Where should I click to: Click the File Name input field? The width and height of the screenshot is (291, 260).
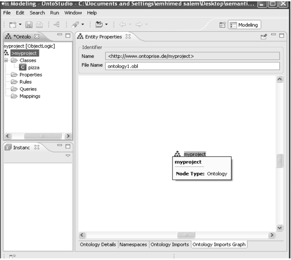click(x=192, y=66)
